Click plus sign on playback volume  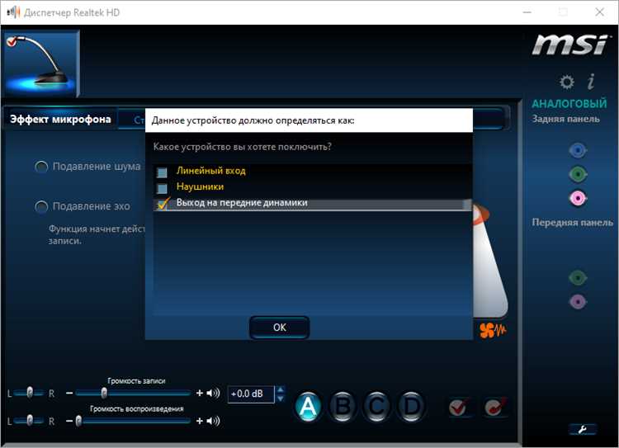click(200, 421)
